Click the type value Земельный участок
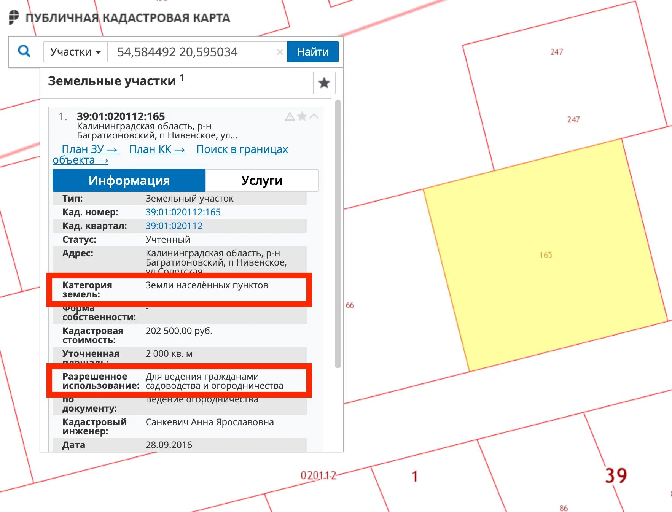672x512 pixels. (189, 198)
